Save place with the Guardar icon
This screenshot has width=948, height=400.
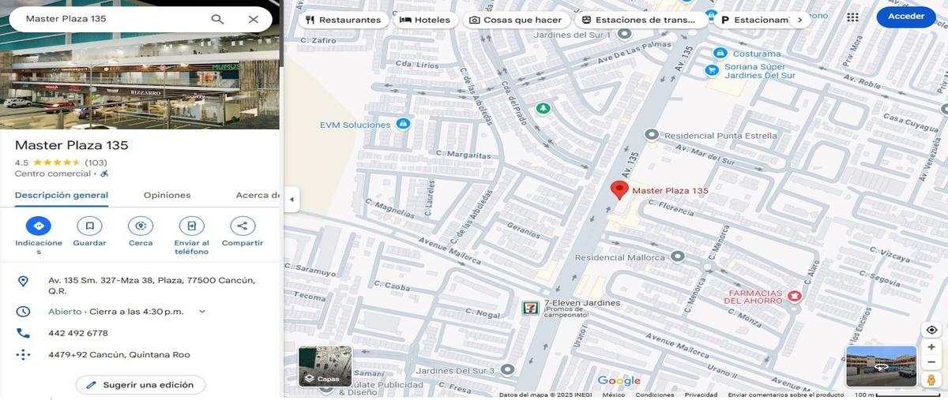coord(89,226)
